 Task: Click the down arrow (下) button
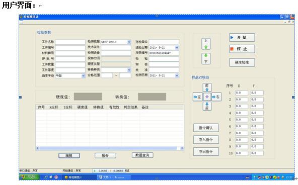(206, 59)
